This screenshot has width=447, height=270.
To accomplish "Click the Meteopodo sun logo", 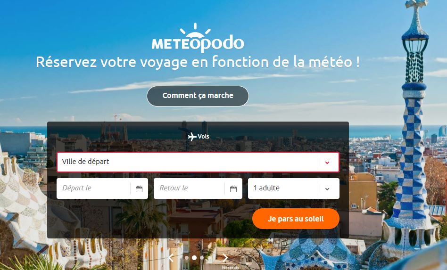I will [195, 31].
